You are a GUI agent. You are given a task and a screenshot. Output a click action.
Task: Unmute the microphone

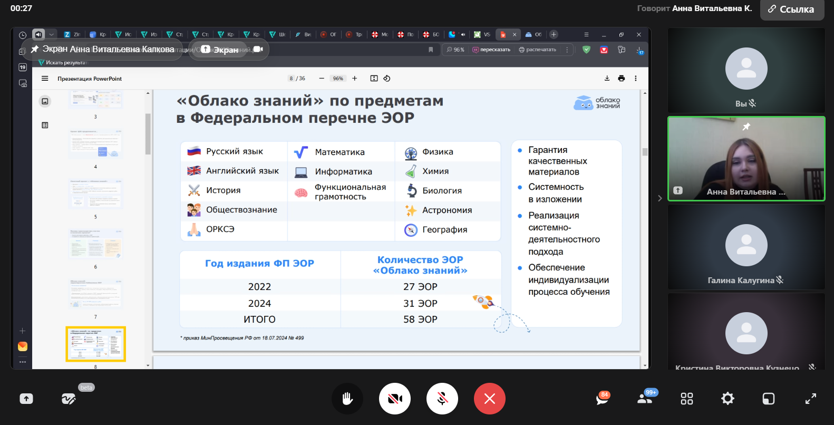coord(442,399)
